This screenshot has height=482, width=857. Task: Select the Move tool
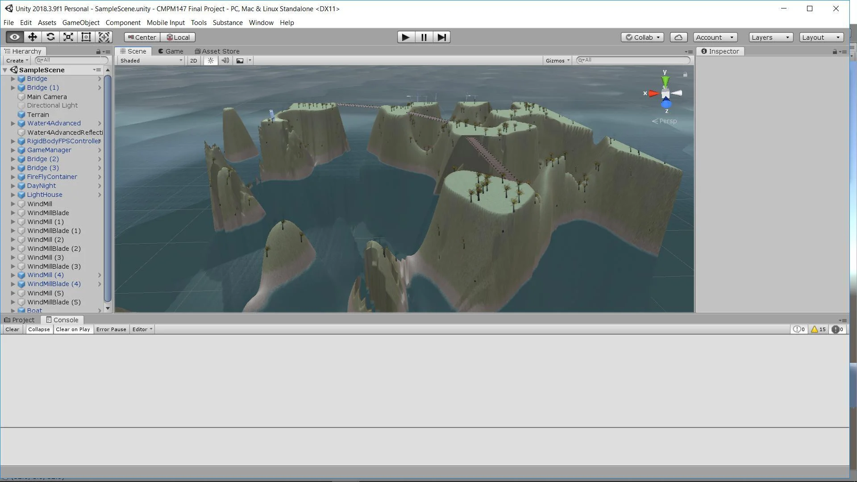tap(32, 37)
